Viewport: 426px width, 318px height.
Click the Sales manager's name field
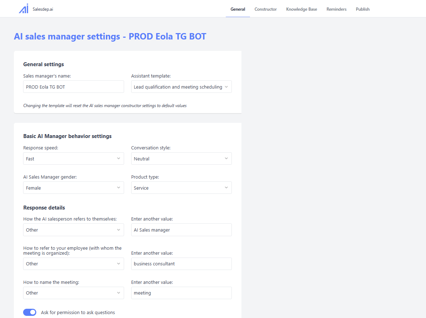tap(74, 87)
